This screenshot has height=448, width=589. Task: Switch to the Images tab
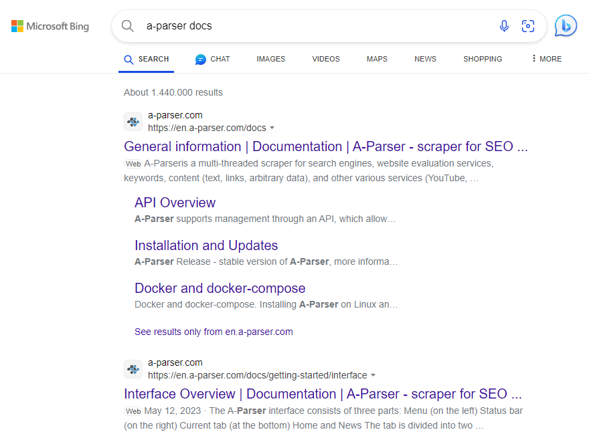pyautogui.click(x=270, y=59)
